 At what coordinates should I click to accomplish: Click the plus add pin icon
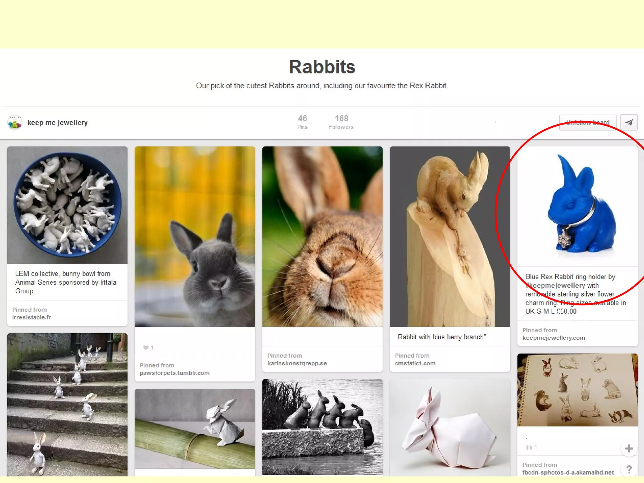629,448
